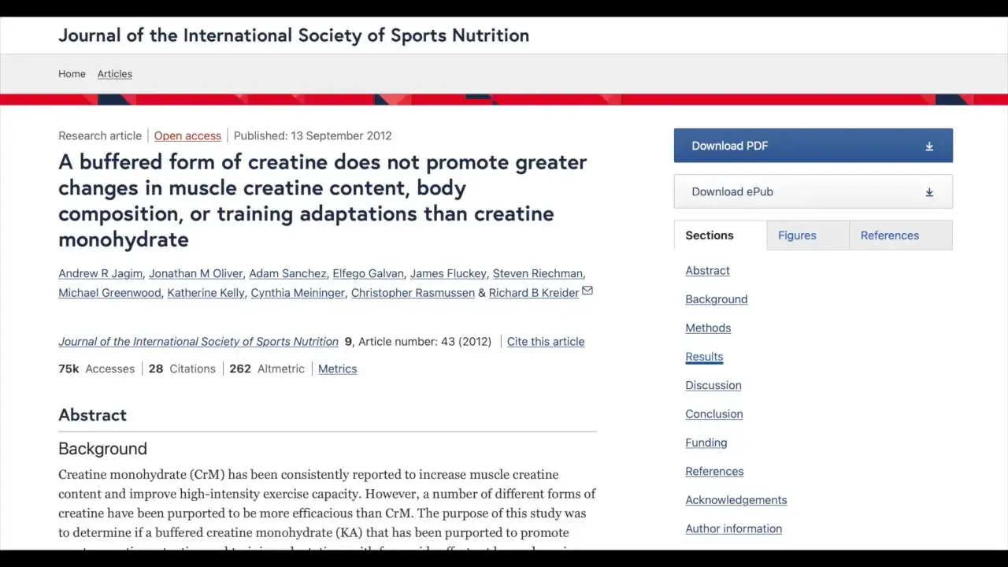
Task: Click the download arrow icon on Download PDF
Action: click(x=929, y=146)
